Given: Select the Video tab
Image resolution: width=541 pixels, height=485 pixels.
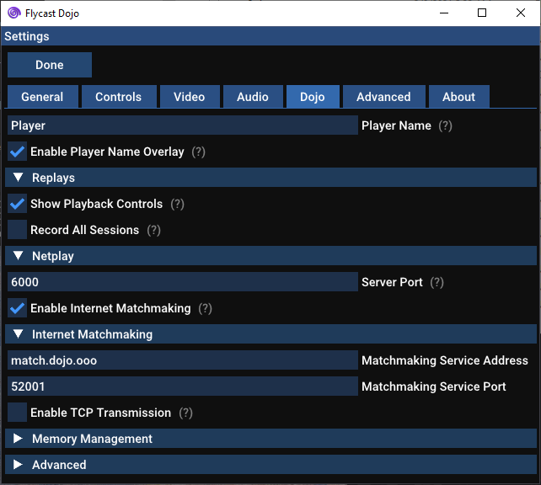Looking at the screenshot, I should [190, 97].
